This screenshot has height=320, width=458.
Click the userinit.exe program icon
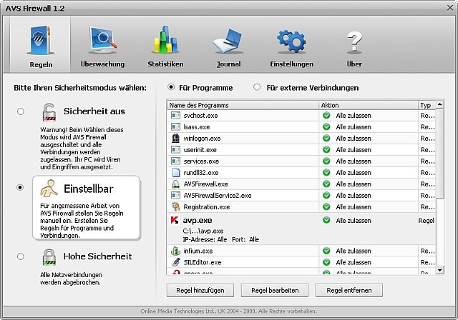click(175, 149)
